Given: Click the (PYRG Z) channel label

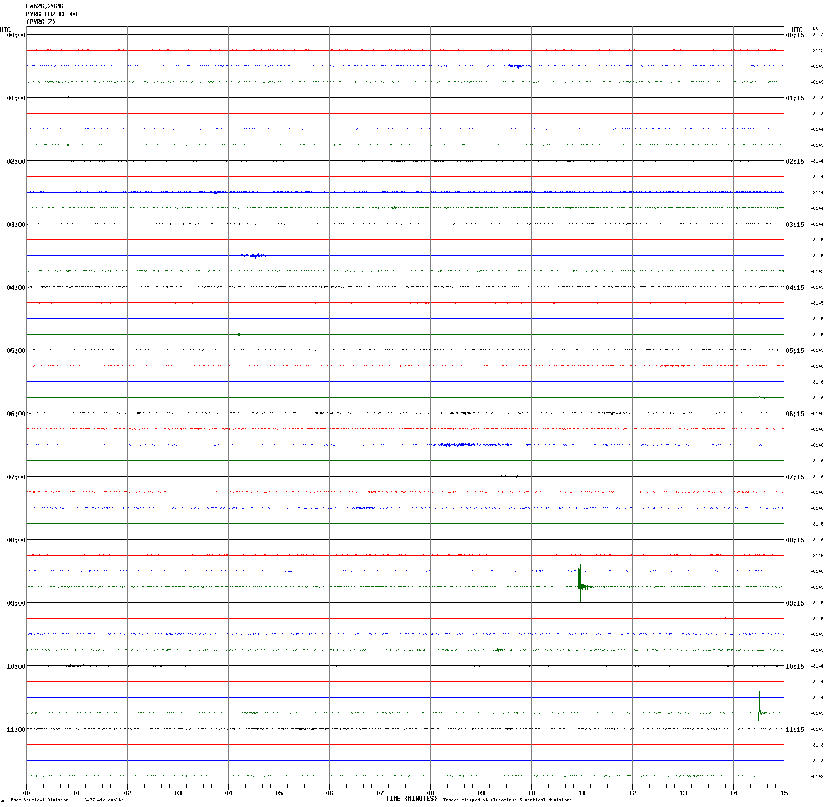Looking at the screenshot, I should point(41,22).
